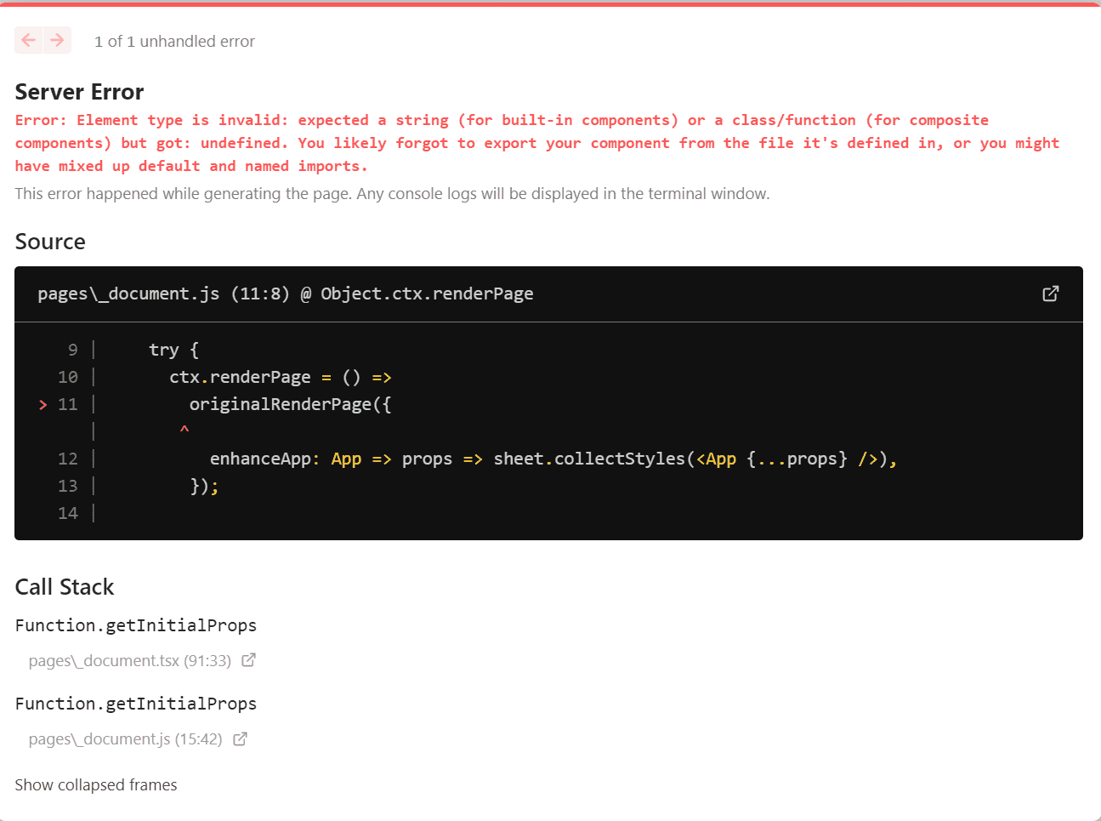The height and width of the screenshot is (821, 1101).
Task: Click external link icon beside _document.js (15:42)
Action: [x=240, y=738]
